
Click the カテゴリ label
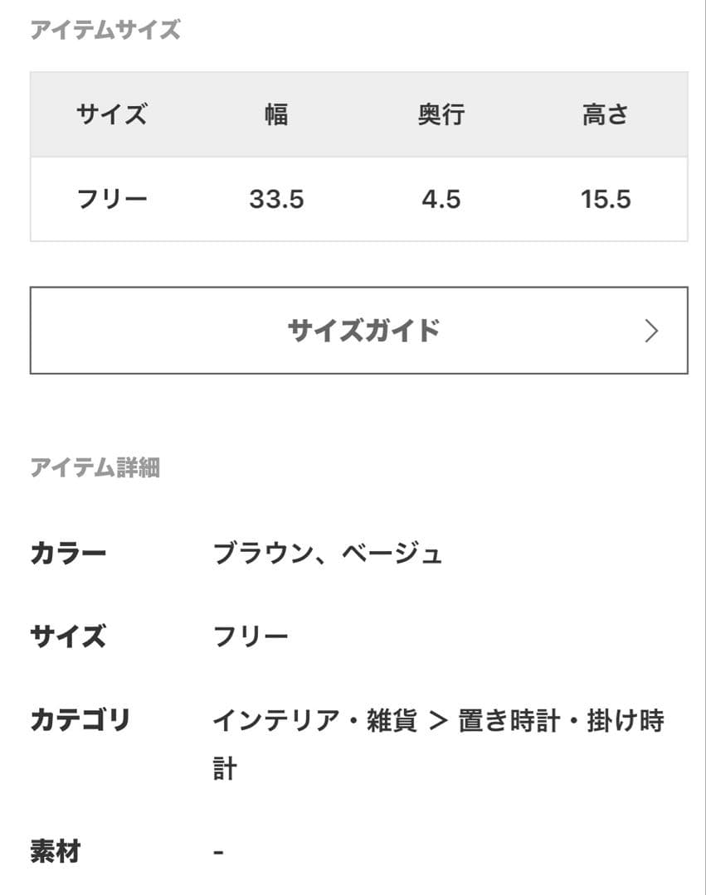[80, 720]
